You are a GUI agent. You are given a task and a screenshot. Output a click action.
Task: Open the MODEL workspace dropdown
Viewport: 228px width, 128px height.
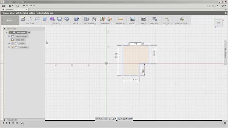click(x=10, y=20)
